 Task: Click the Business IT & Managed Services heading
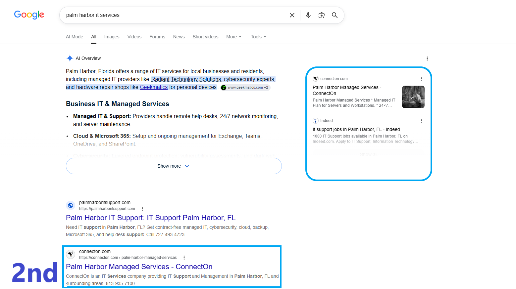click(118, 104)
